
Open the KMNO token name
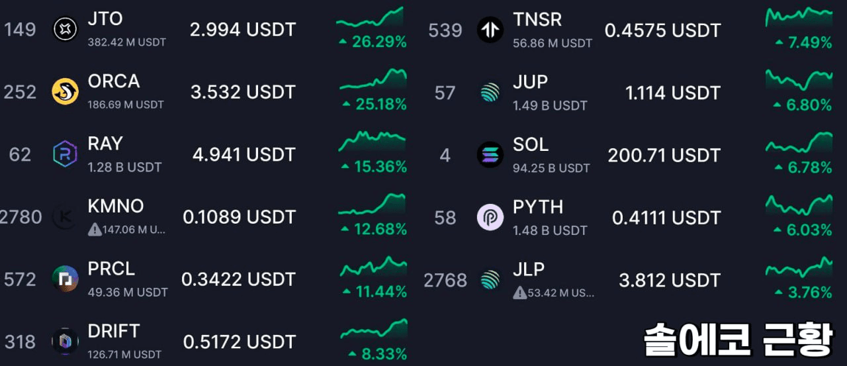tap(116, 206)
